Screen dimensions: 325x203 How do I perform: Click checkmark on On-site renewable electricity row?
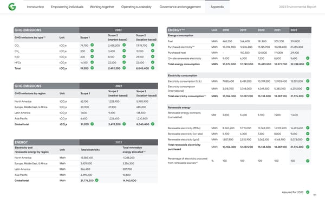click(x=308, y=58)
